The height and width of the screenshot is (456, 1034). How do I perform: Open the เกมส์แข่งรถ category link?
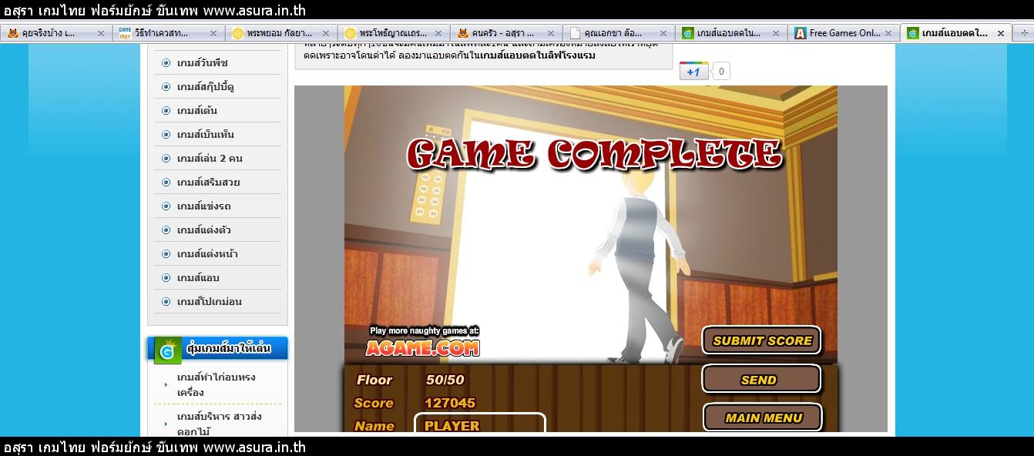pyautogui.click(x=204, y=206)
